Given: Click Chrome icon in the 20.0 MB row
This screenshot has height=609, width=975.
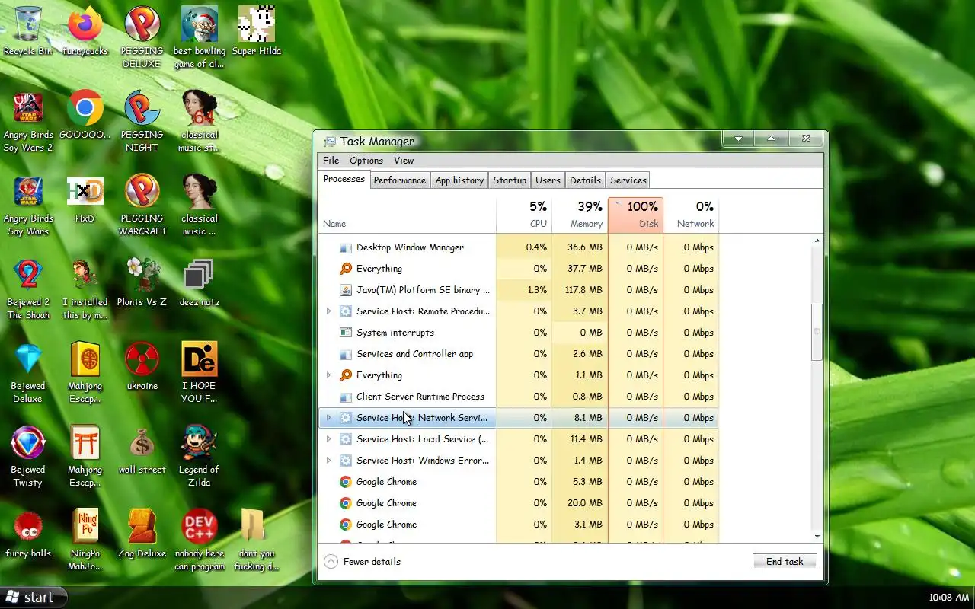Looking at the screenshot, I should (345, 503).
